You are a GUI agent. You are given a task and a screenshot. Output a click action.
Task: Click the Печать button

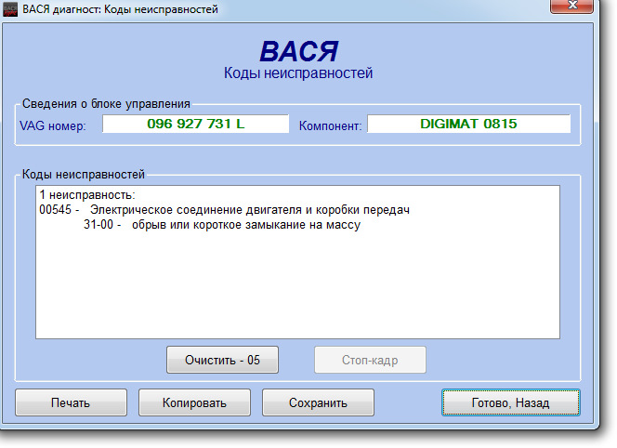(71, 402)
